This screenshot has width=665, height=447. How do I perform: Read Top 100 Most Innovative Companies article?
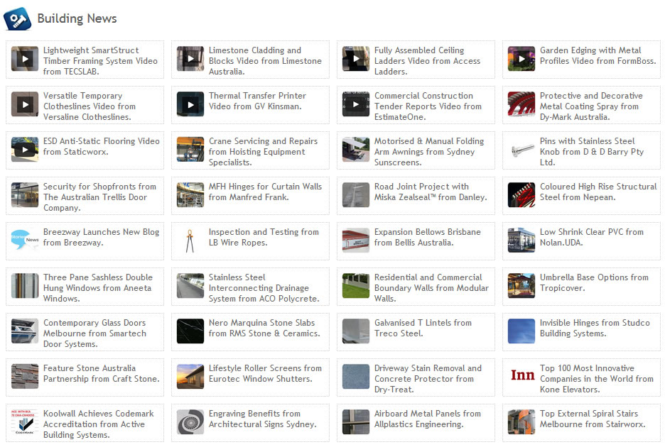pyautogui.click(x=597, y=379)
